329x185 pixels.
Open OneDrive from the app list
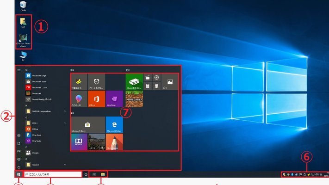pos(33,135)
